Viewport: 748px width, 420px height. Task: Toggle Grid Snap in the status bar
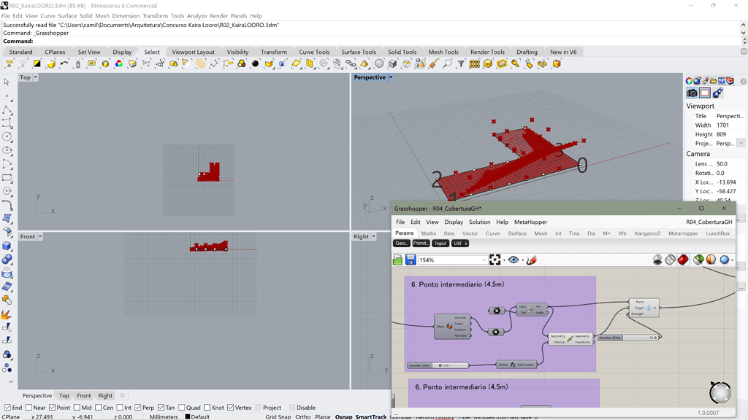(x=278, y=416)
